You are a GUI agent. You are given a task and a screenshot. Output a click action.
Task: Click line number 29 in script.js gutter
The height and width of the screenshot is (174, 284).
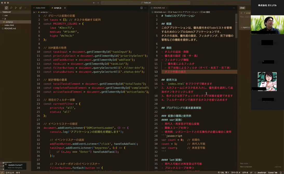click(38, 128)
